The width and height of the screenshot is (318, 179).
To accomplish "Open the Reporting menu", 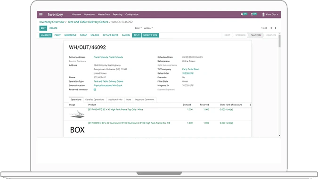I will pos(118,15).
